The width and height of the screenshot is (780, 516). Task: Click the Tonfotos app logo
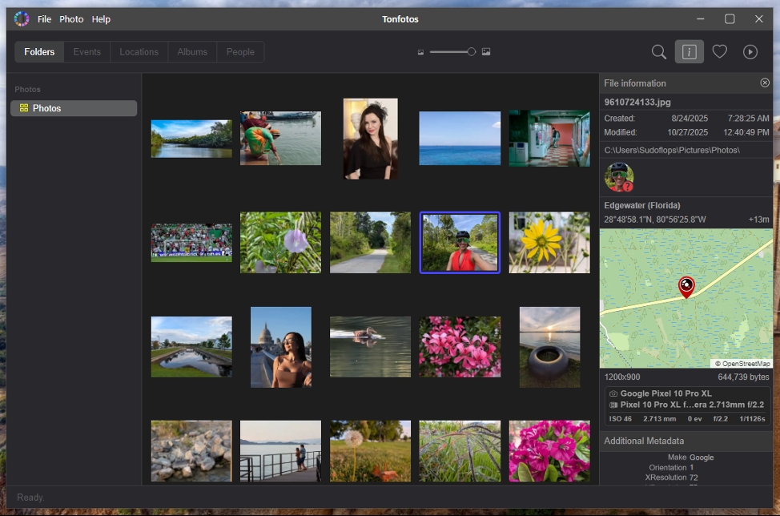click(22, 18)
